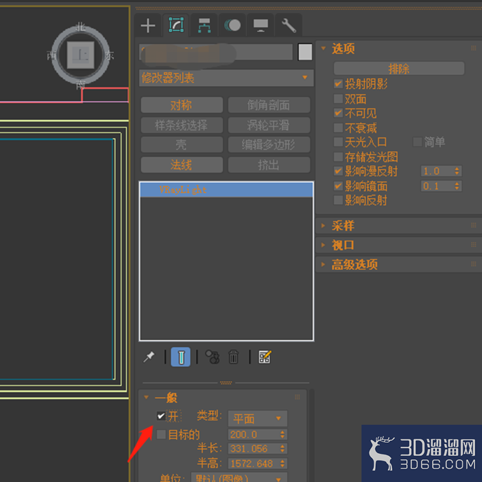Enable the 双面 checkbox
The width and height of the screenshot is (482, 482).
(x=338, y=99)
